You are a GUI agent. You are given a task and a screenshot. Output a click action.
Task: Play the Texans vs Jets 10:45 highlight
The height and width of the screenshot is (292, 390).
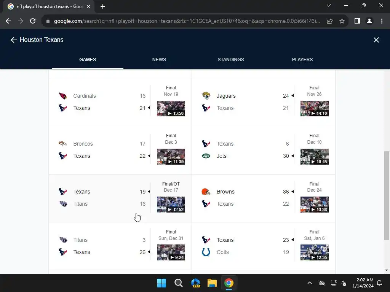(314, 157)
